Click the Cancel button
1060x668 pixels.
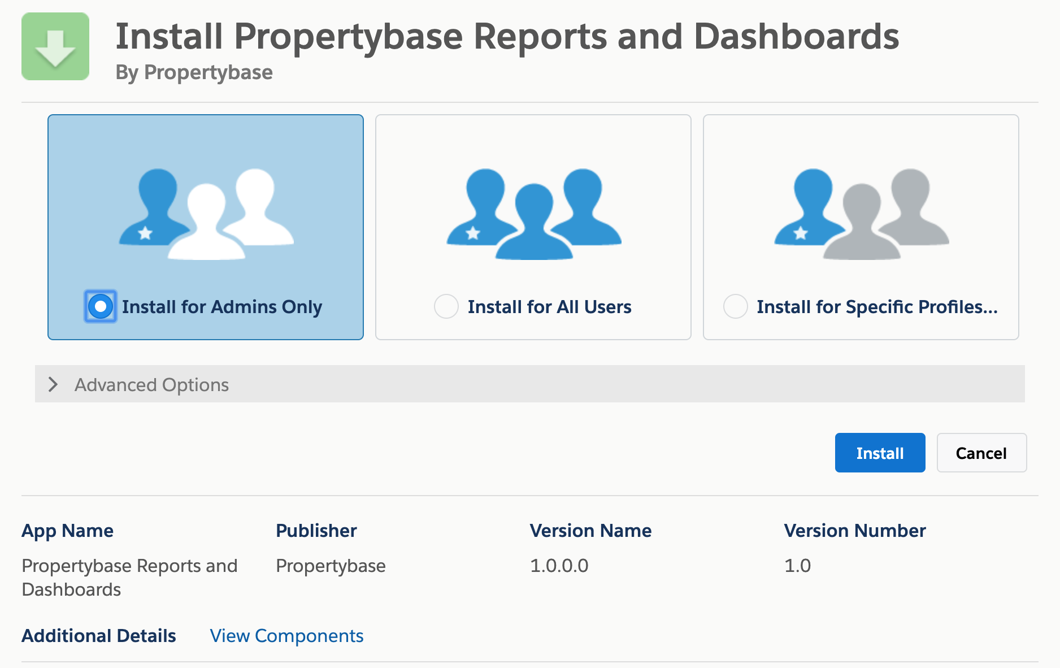(x=981, y=453)
